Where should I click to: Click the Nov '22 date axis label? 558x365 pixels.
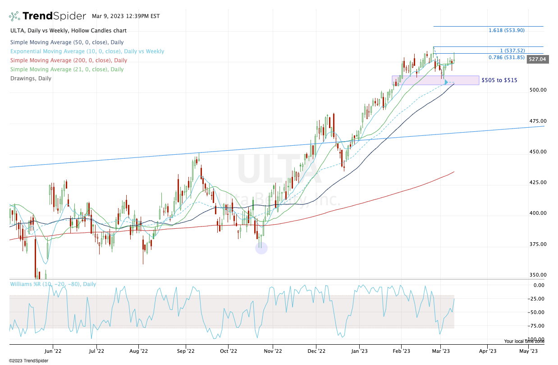pos(272,350)
